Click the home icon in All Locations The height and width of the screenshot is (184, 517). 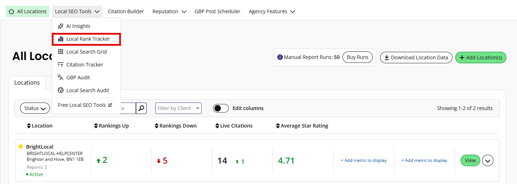(x=12, y=11)
